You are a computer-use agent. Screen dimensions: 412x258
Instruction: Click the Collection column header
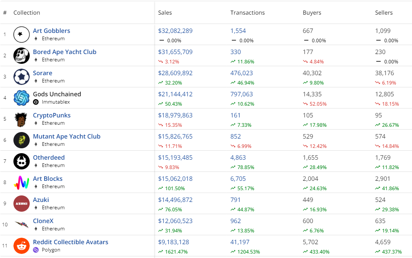[x=26, y=13]
